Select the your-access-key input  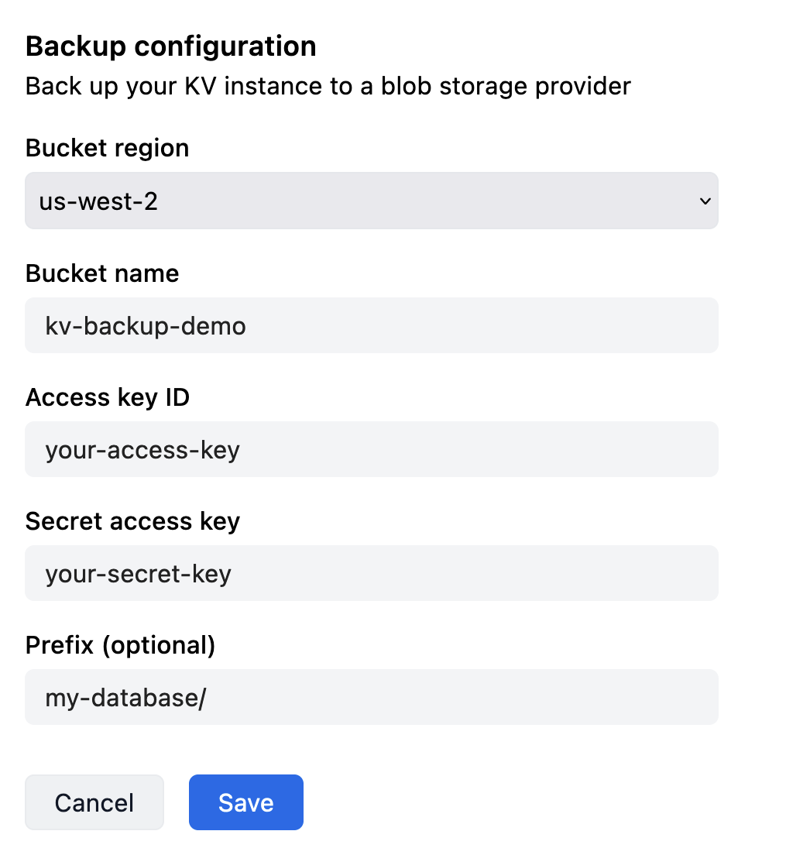pos(372,449)
